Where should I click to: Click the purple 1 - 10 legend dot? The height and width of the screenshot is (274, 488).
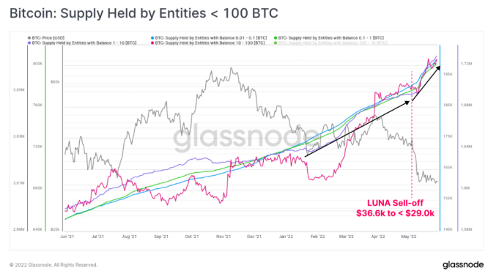tap(29, 43)
